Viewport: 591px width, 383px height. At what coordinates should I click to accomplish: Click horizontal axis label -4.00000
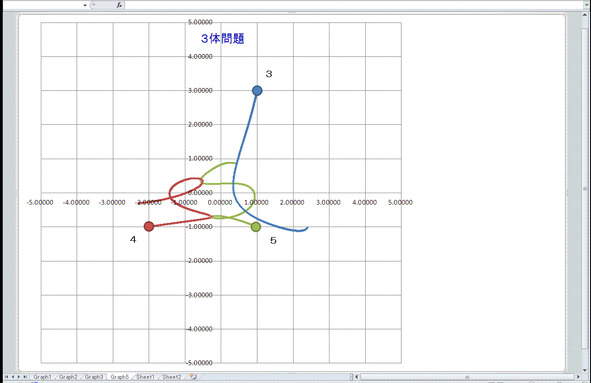pos(76,202)
